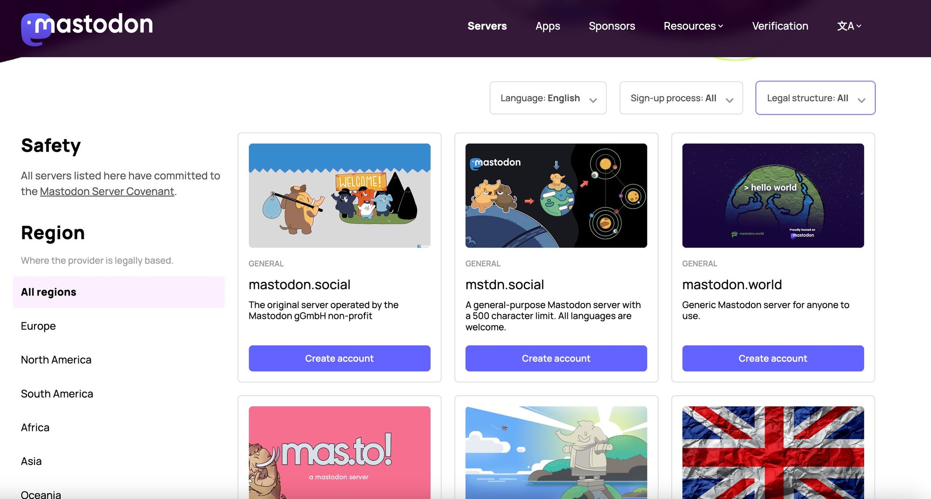Open the Servers navigation item
931x499 pixels.
[x=487, y=26]
